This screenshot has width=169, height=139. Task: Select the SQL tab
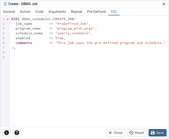pos(114,12)
